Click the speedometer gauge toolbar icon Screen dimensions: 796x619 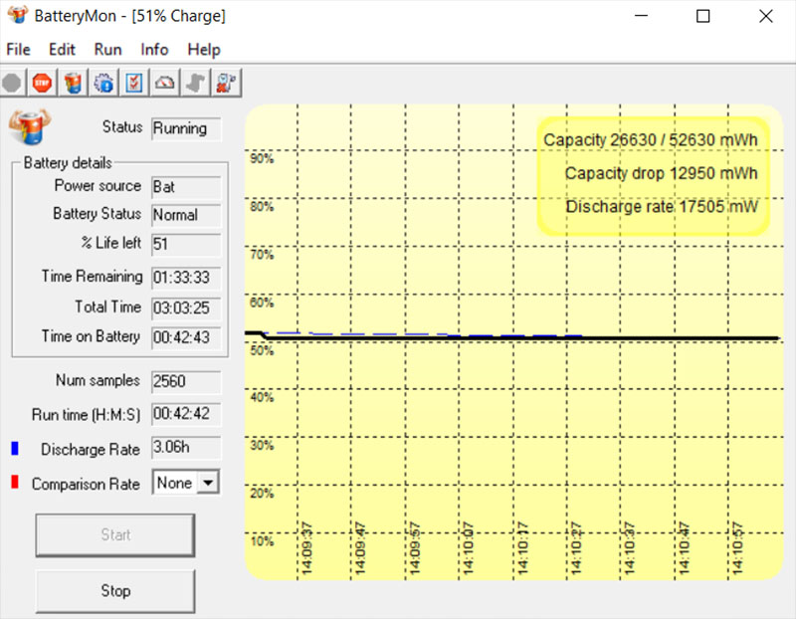click(165, 83)
